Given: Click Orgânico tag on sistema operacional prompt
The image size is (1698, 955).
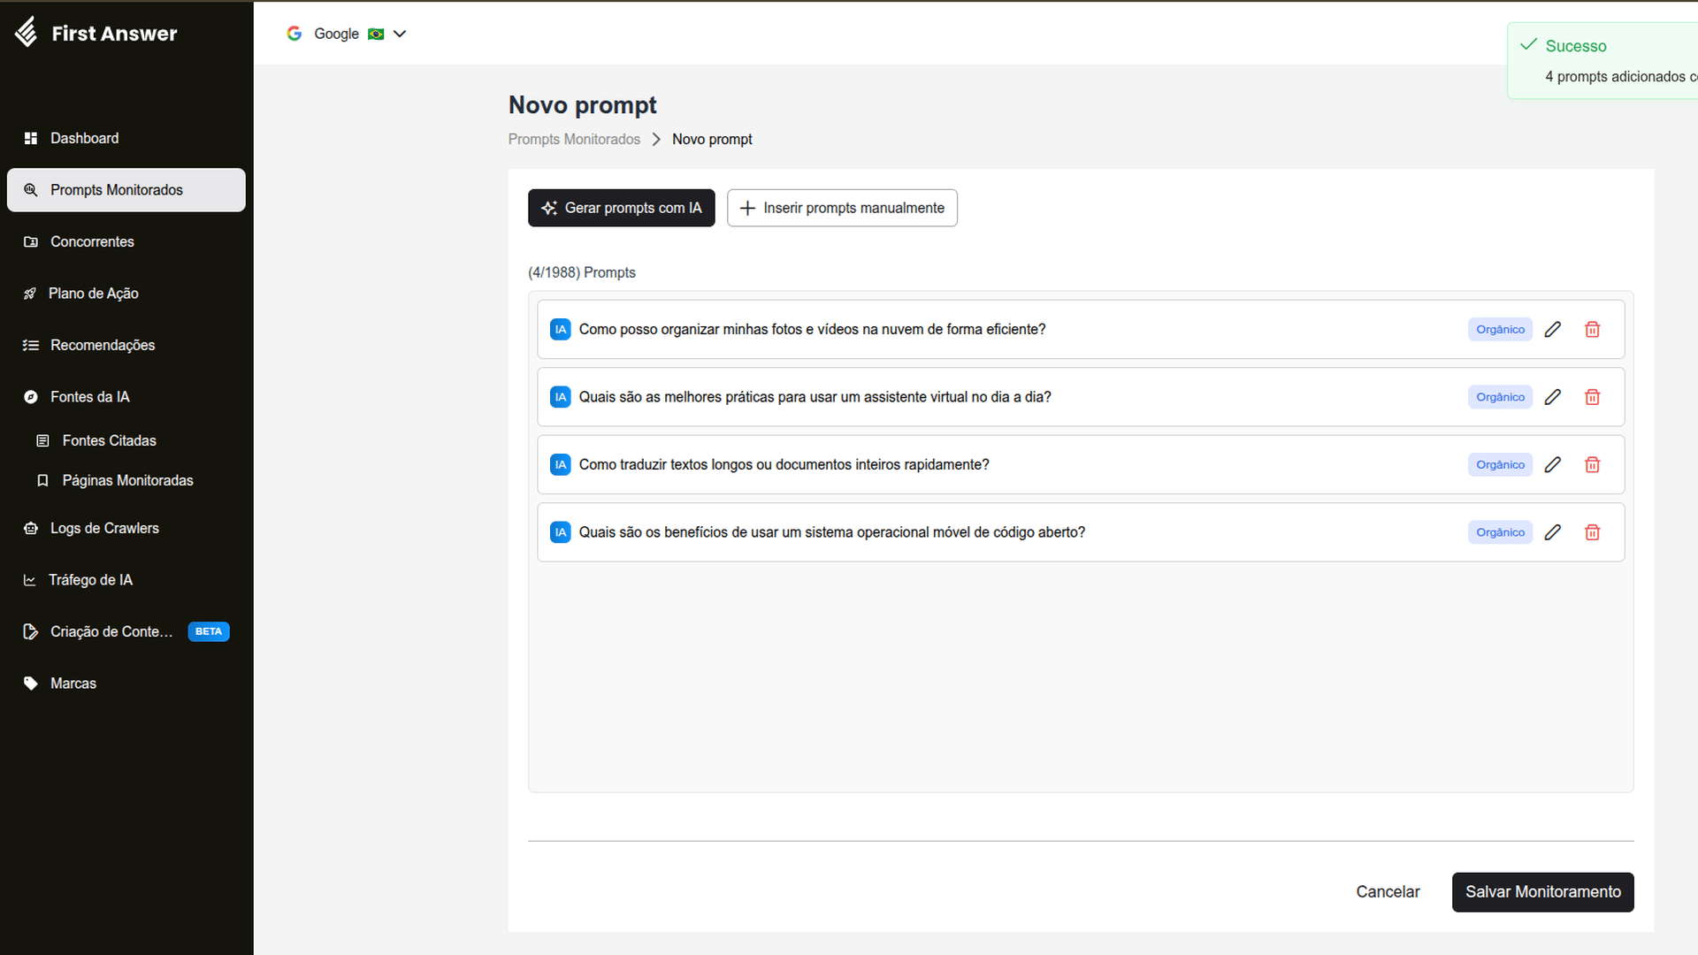Looking at the screenshot, I should tap(1500, 532).
